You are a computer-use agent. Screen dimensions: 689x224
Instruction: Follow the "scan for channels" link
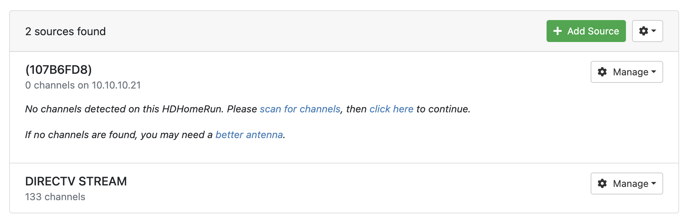click(300, 109)
